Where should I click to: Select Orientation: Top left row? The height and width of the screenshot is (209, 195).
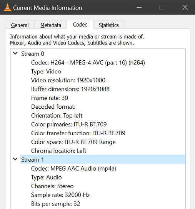[57, 116]
